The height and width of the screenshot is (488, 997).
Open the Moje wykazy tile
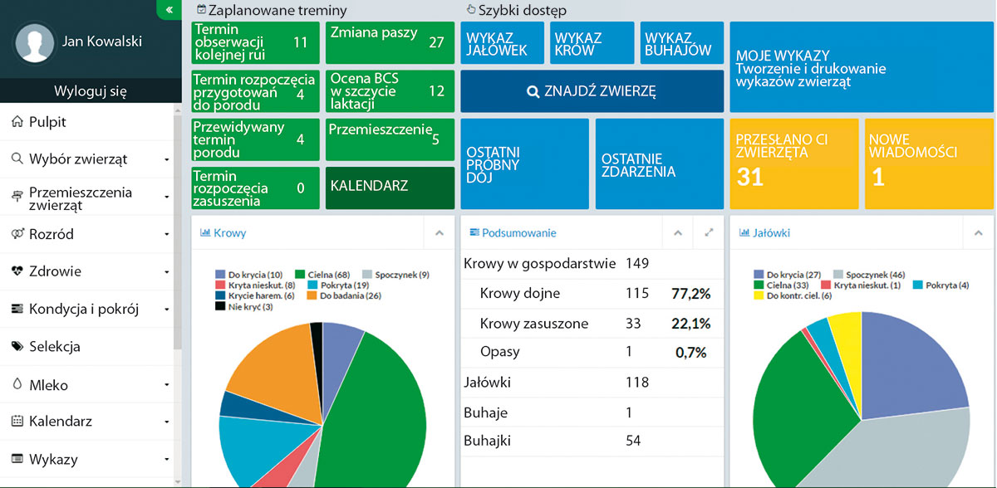pyautogui.click(x=862, y=67)
